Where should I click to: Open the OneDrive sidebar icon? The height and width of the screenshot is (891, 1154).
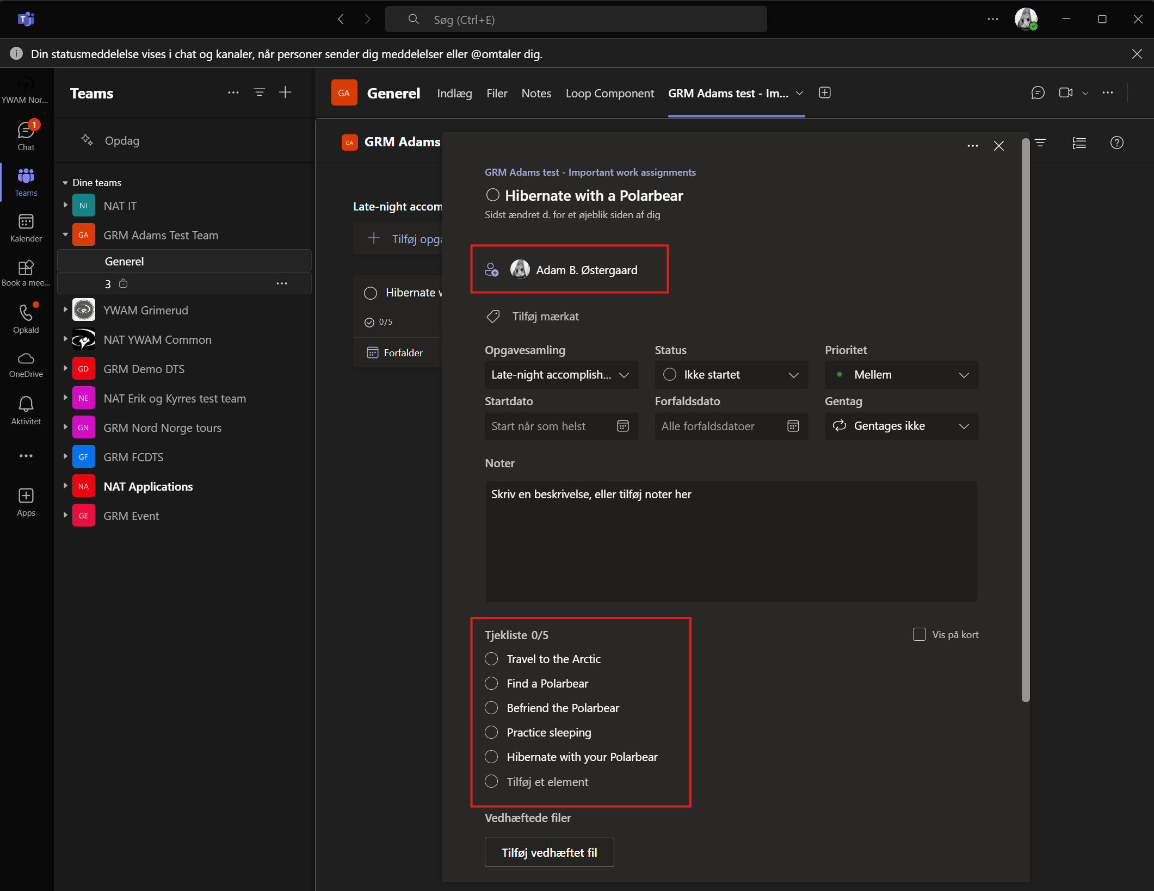coord(26,363)
